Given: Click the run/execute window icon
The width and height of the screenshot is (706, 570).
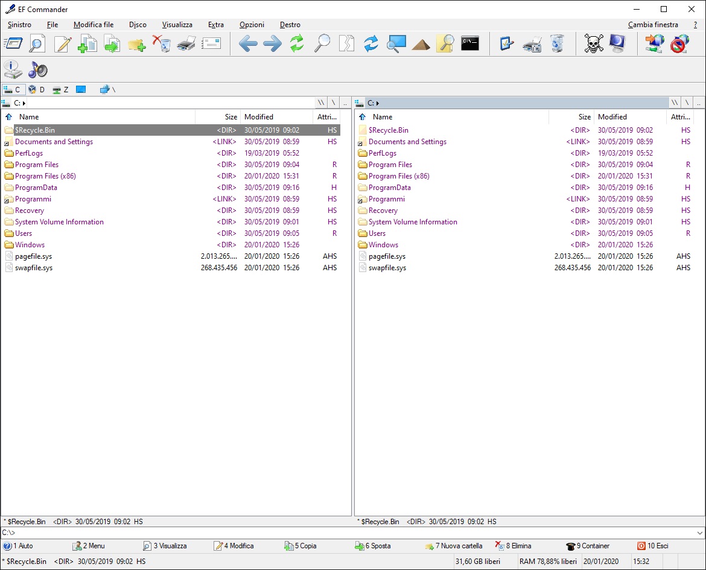Looking at the screenshot, I should click(13, 43).
